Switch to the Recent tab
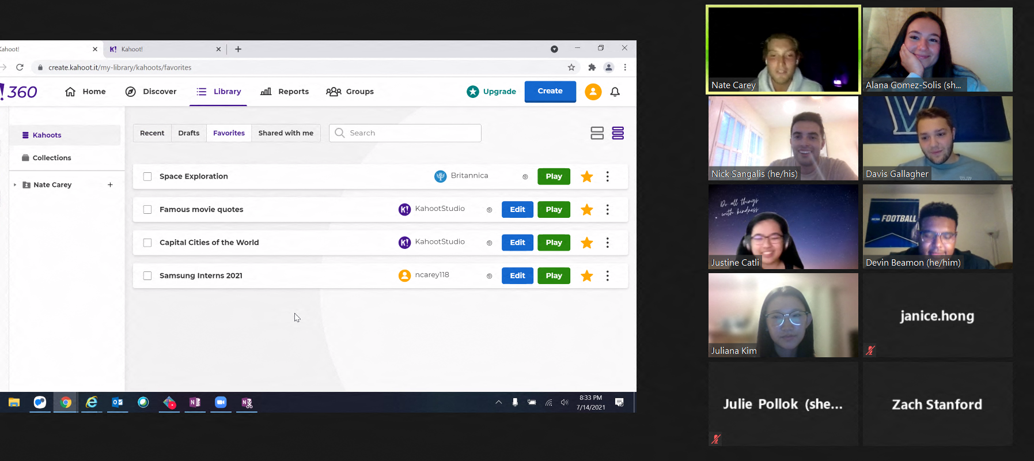This screenshot has height=461, width=1034. point(152,133)
